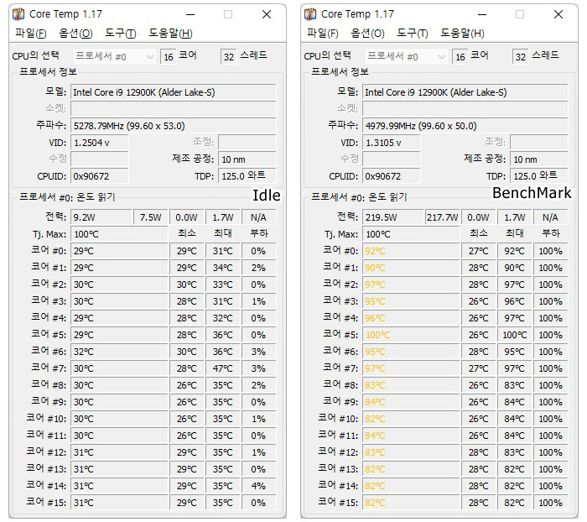Click the 코어 #15 load 100% in the BenchMark window

pyautogui.click(x=550, y=503)
